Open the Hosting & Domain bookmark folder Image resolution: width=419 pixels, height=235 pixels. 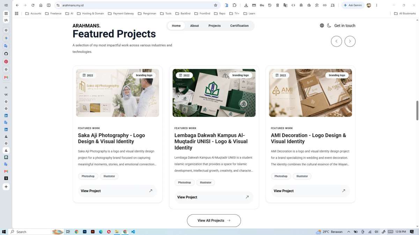tap(90, 14)
